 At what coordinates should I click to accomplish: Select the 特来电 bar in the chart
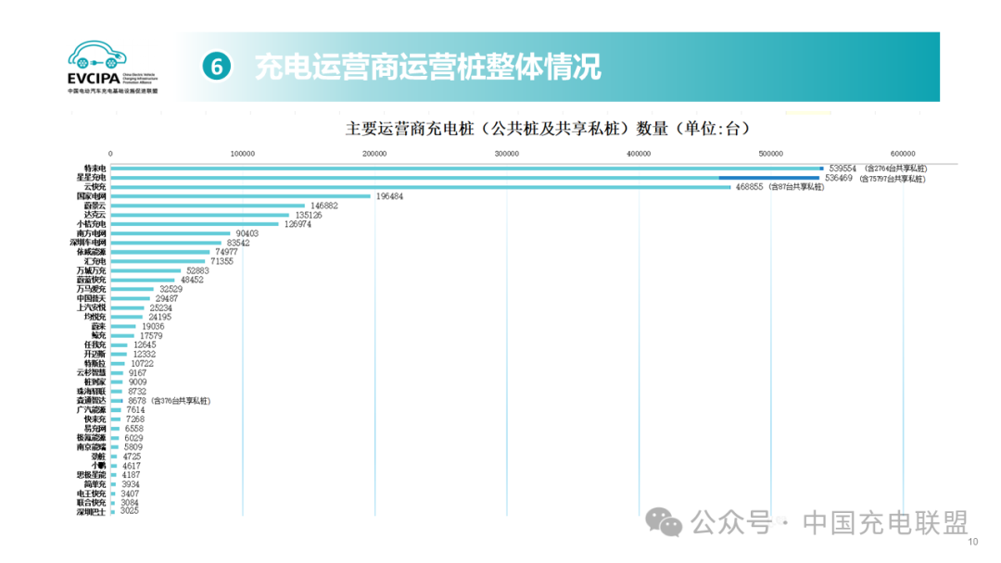463,169
